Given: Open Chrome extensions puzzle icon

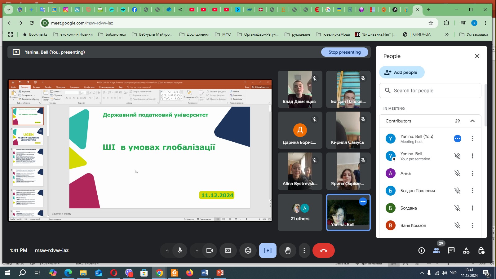Looking at the screenshot, I should pyautogui.click(x=447, y=23).
